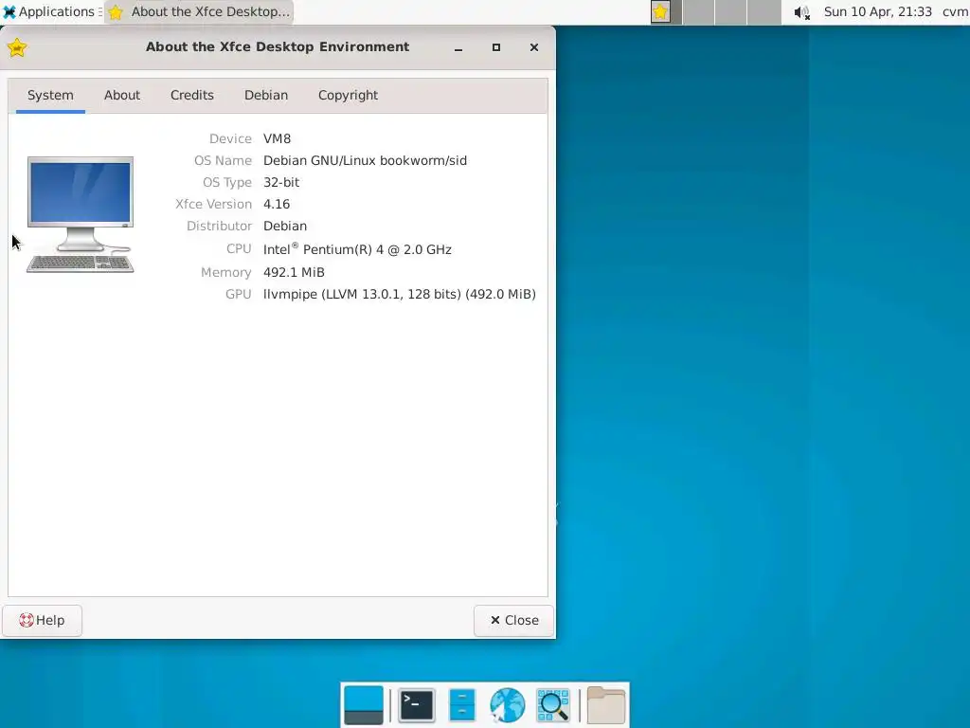Click the dialog title About the Xfce Desktop Environment
Image resolution: width=970 pixels, height=728 pixels.
278,47
